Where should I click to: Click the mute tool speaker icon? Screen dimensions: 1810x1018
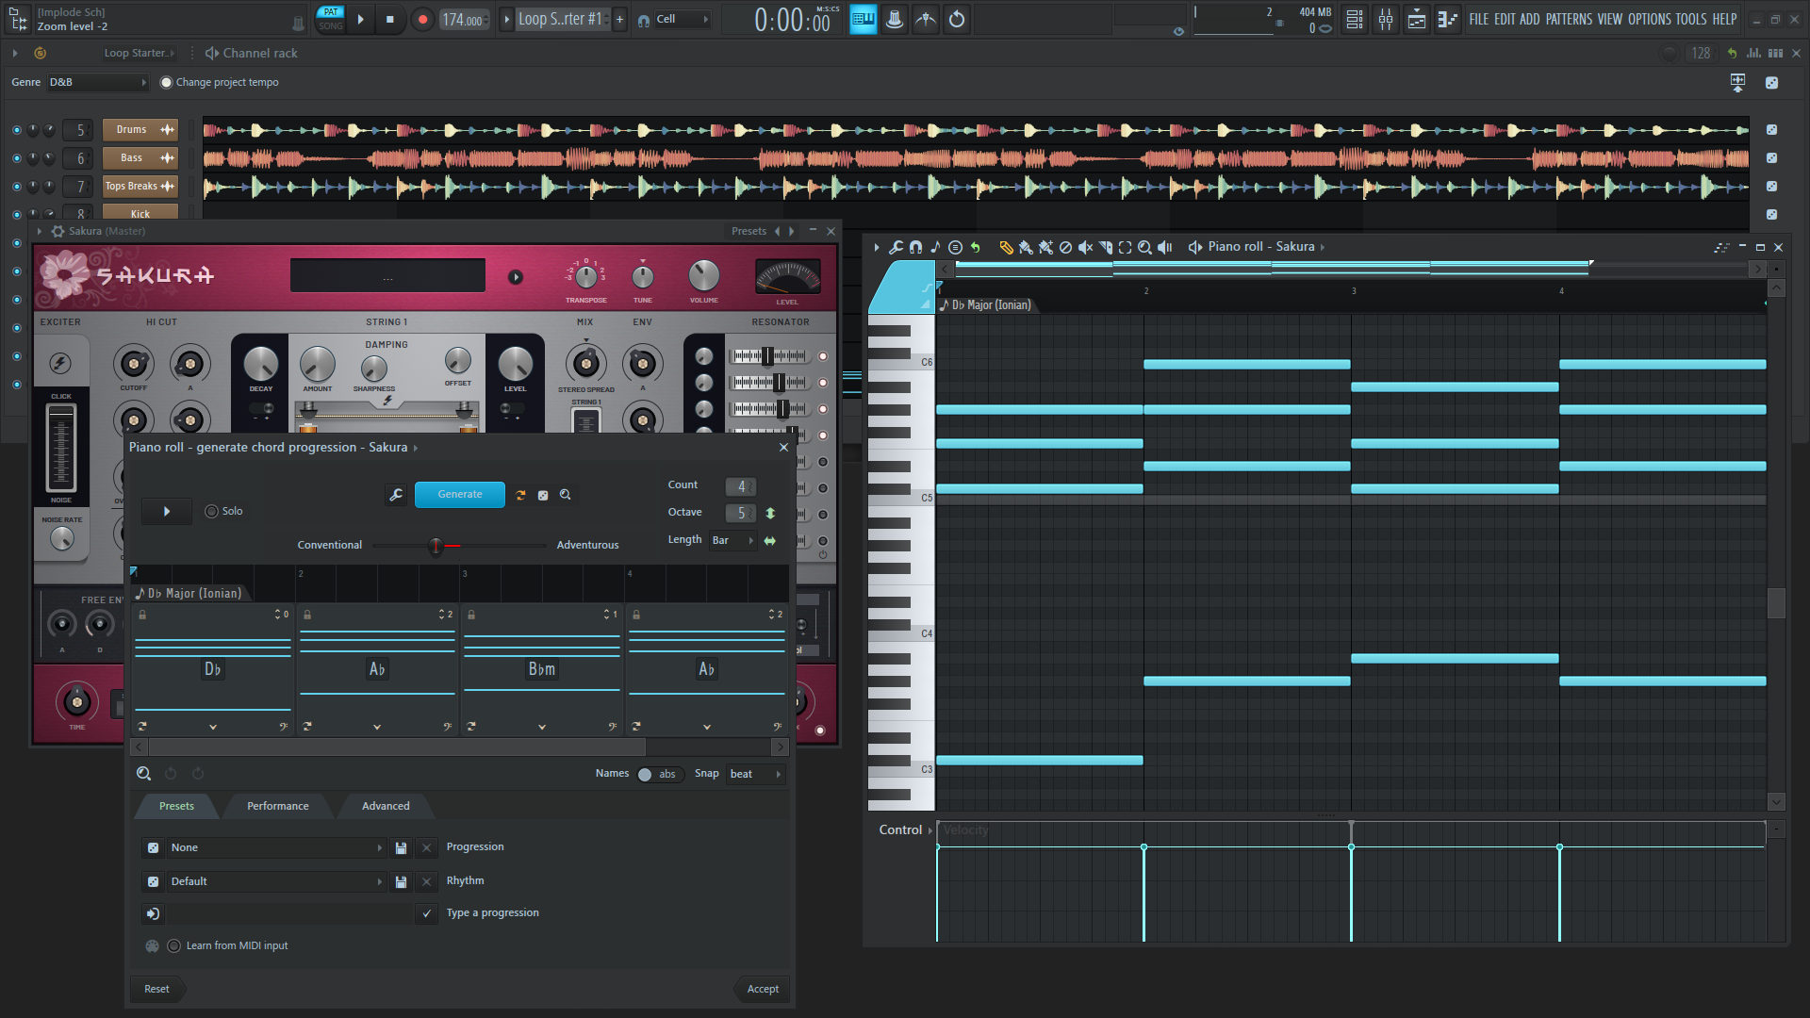click(x=1085, y=247)
